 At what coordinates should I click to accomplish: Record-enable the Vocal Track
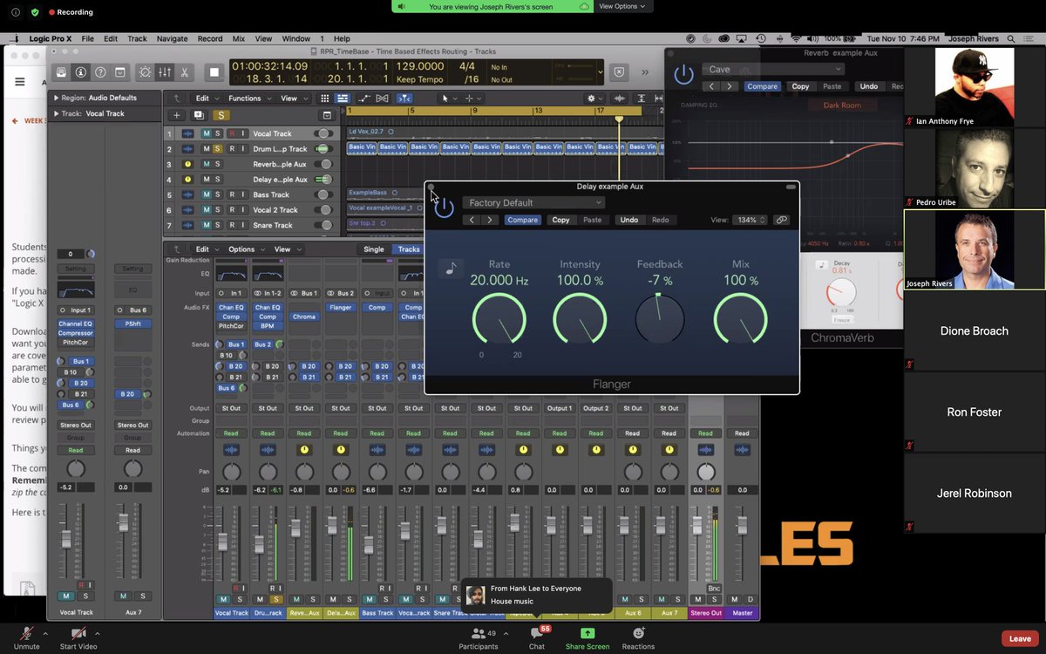click(232, 133)
